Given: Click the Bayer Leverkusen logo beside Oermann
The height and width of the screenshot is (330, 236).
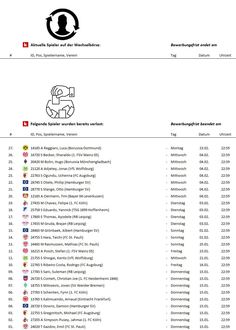Looking at the screenshot, I should click(25, 196).
